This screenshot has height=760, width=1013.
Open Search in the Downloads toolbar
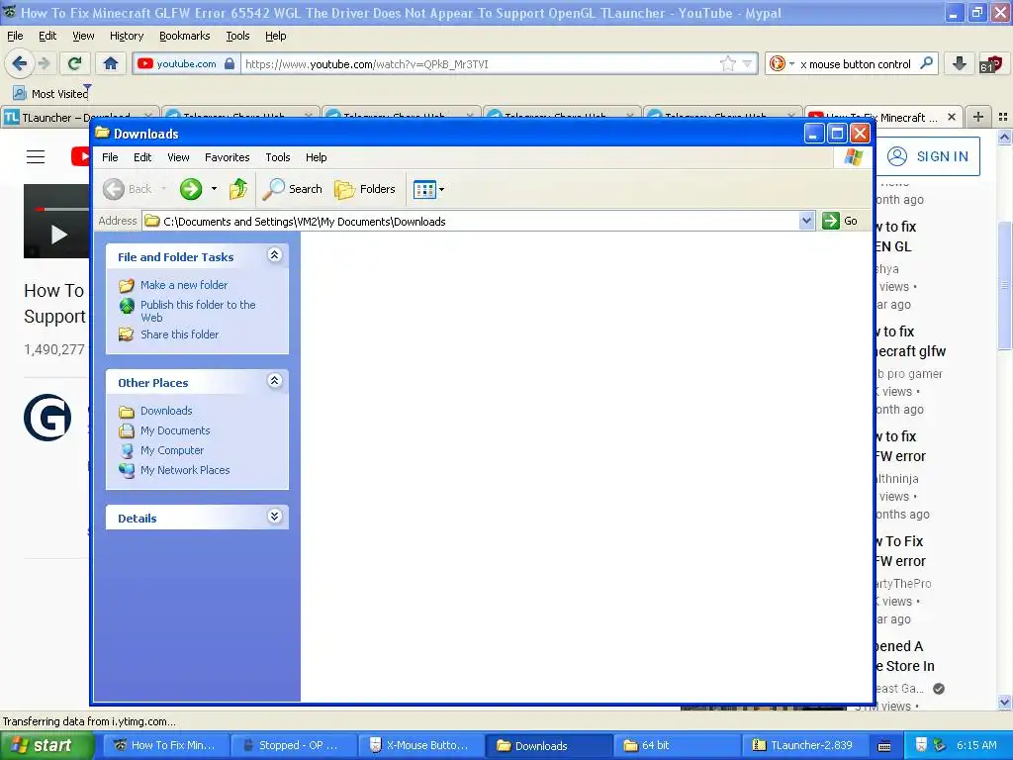(x=292, y=189)
